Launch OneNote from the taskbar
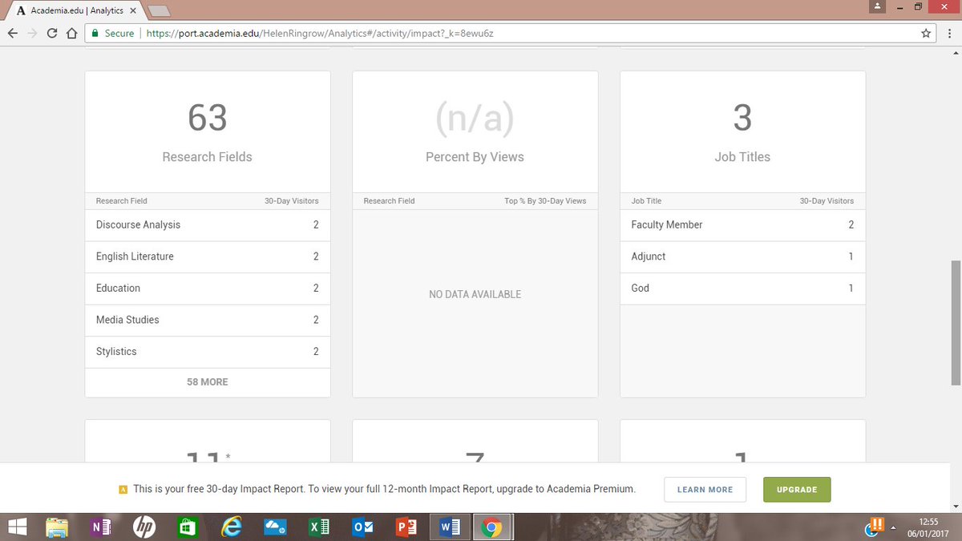962x541 pixels. click(x=101, y=527)
